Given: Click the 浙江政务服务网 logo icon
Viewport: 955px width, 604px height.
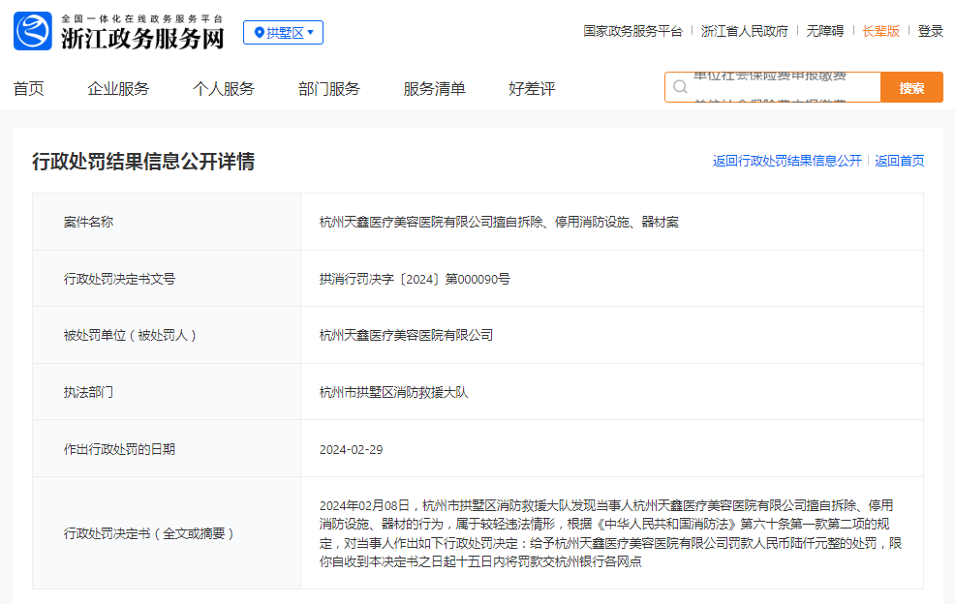Looking at the screenshot, I should coord(33,31).
